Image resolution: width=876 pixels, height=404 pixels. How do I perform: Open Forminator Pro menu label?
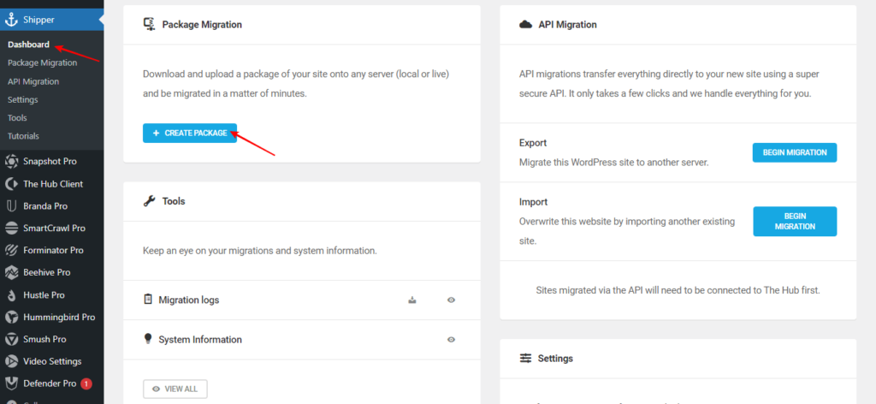[x=53, y=250]
